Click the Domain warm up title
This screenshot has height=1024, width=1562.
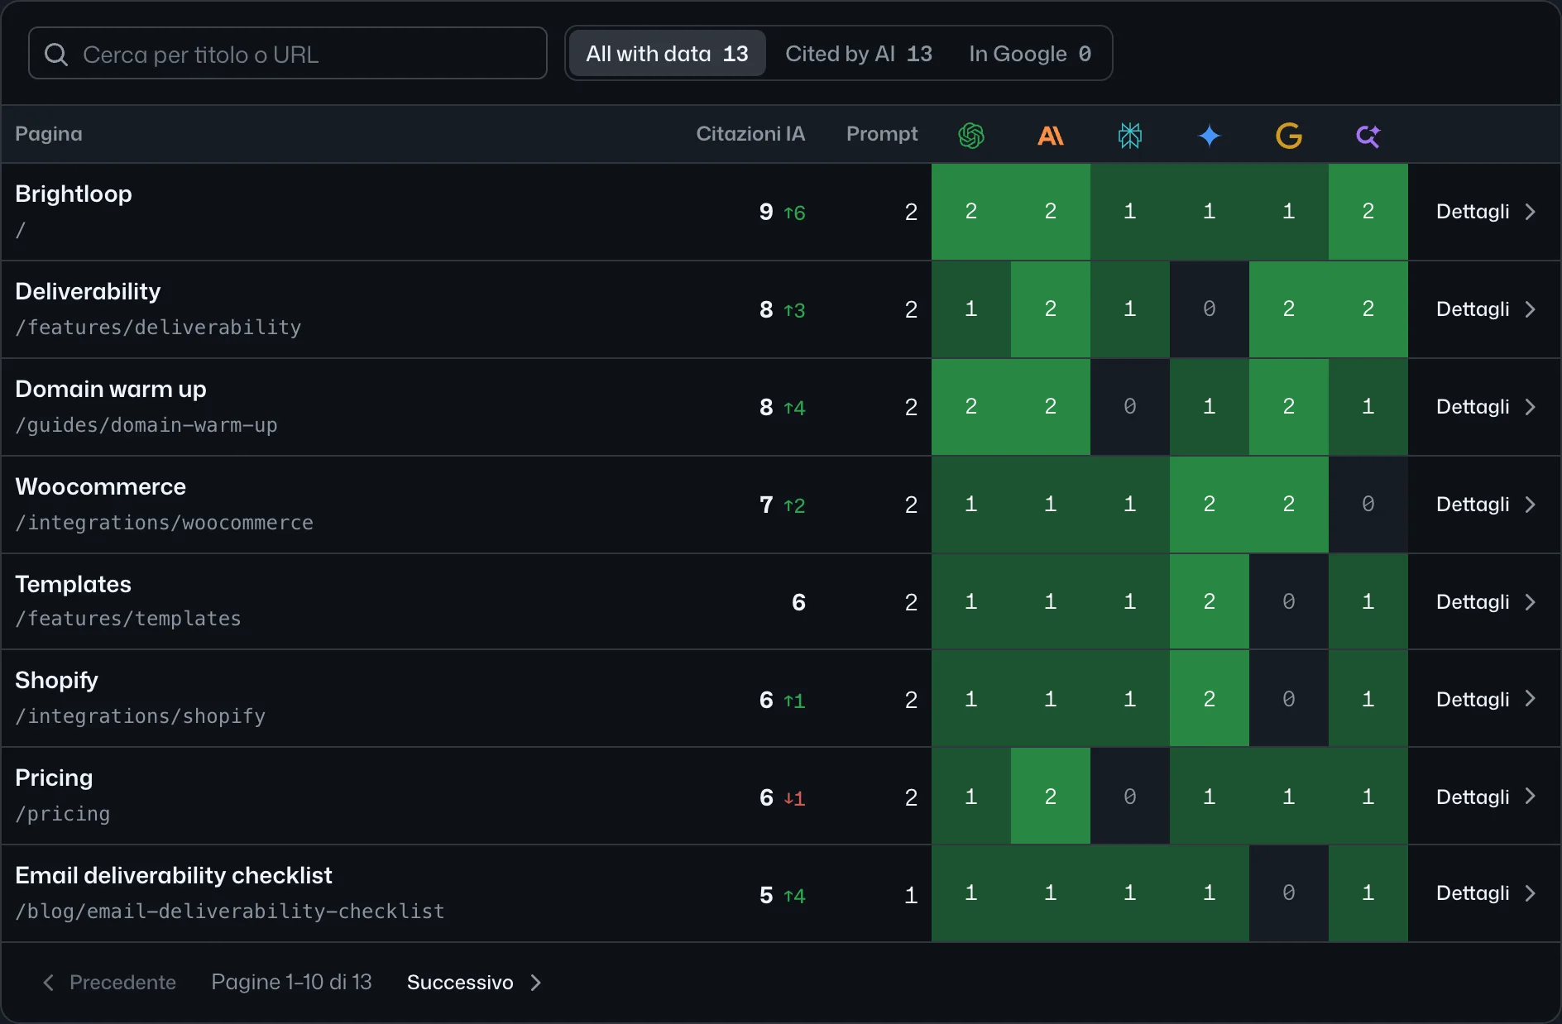click(x=111, y=389)
